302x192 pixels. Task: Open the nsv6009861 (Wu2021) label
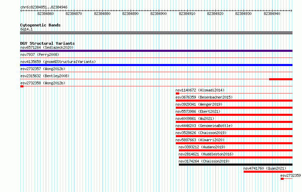(195, 119)
